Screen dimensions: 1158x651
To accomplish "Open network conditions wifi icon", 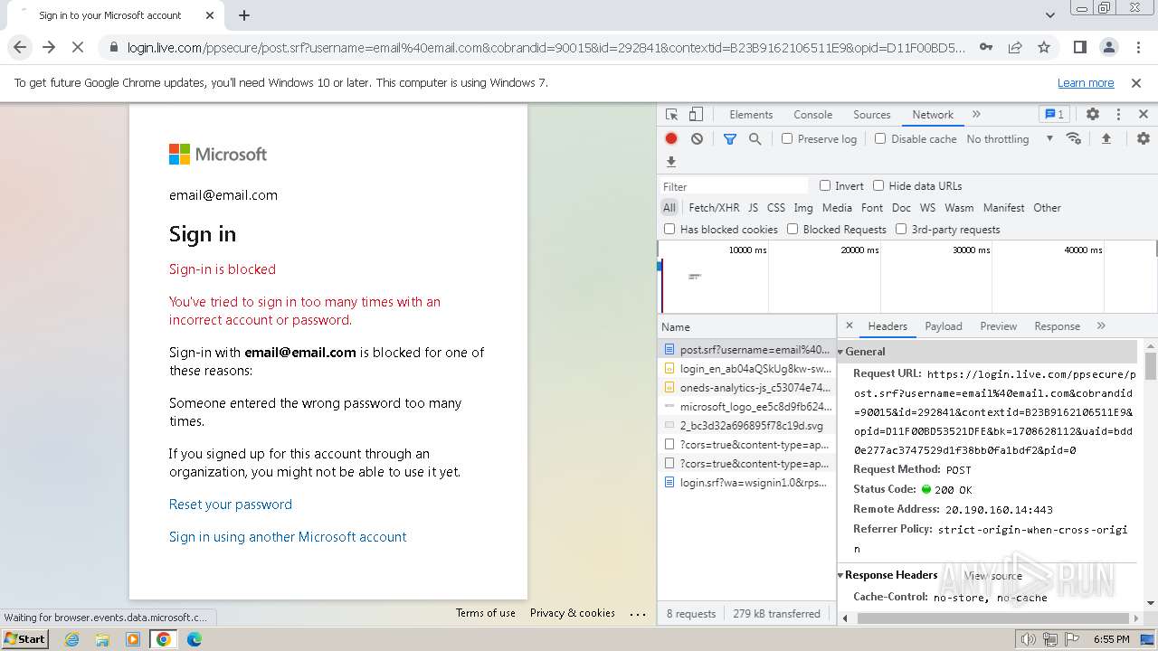I will pos(1074,138).
